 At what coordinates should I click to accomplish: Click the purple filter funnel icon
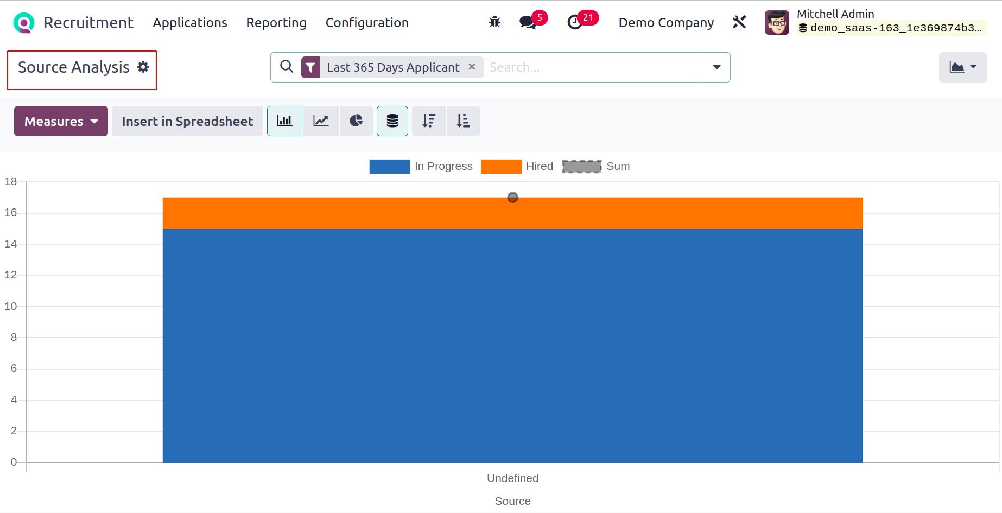310,67
